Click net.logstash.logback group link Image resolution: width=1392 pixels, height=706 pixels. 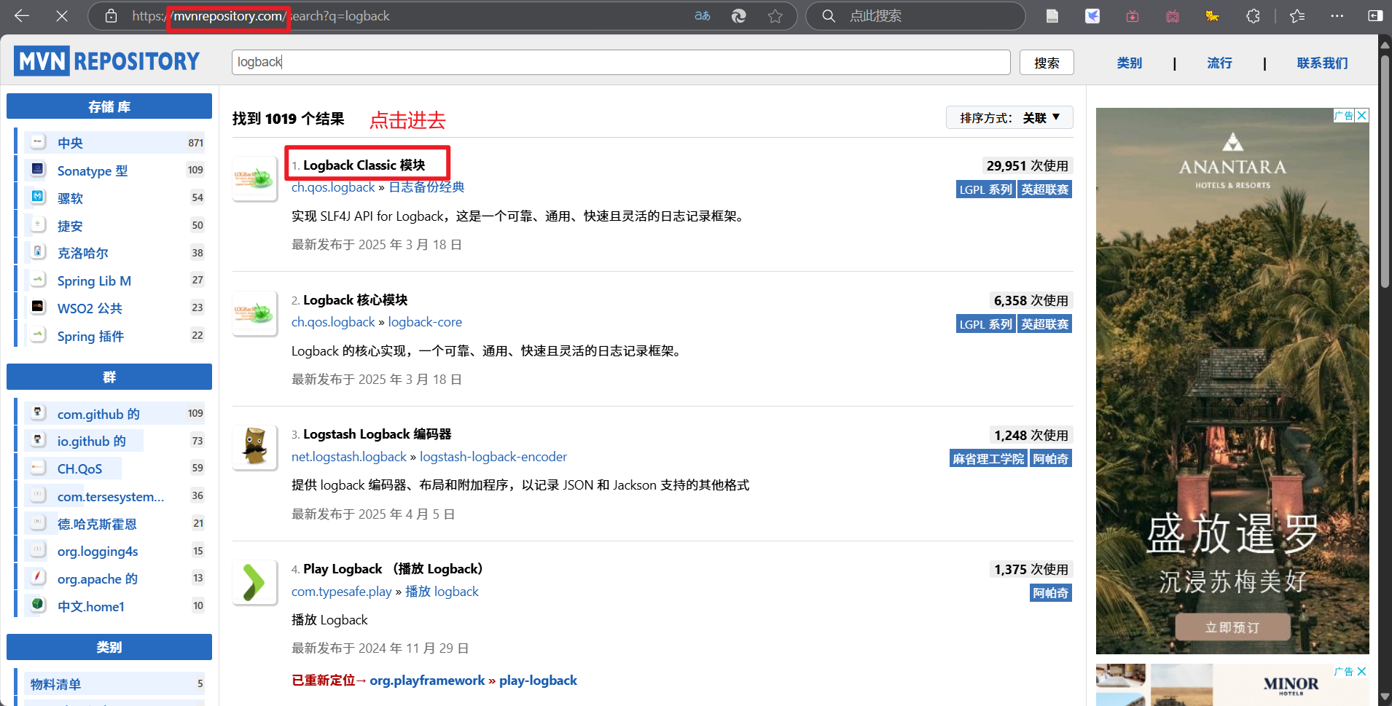(349, 457)
